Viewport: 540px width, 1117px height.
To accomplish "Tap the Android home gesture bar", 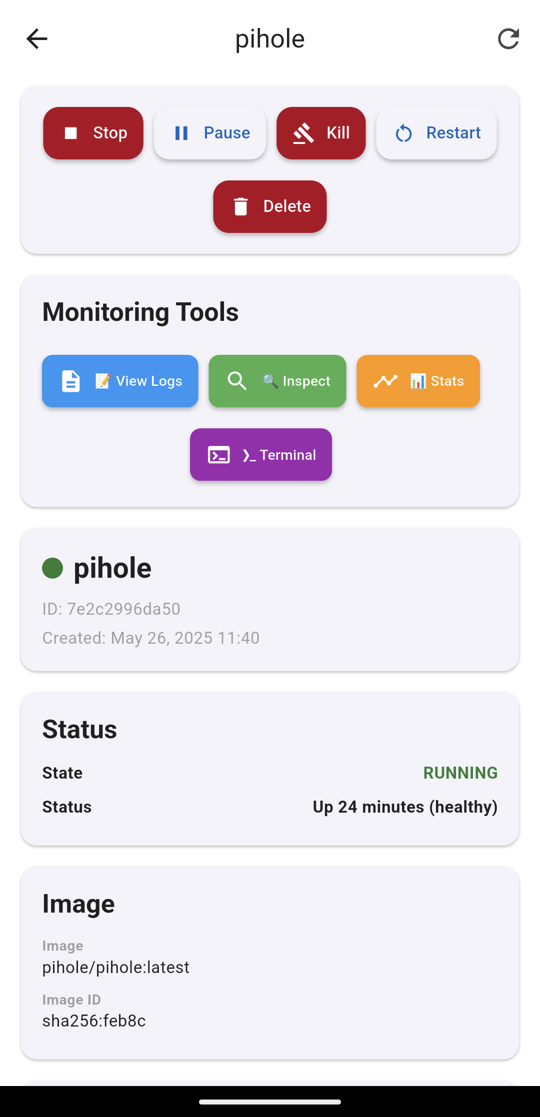I will pos(270,1102).
